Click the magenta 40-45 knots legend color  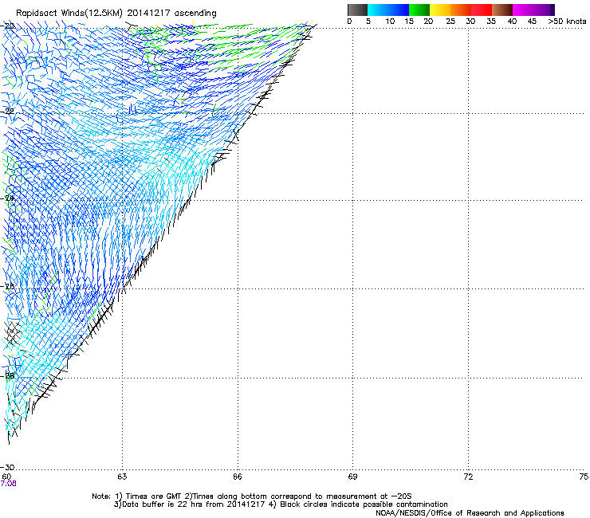523,10
